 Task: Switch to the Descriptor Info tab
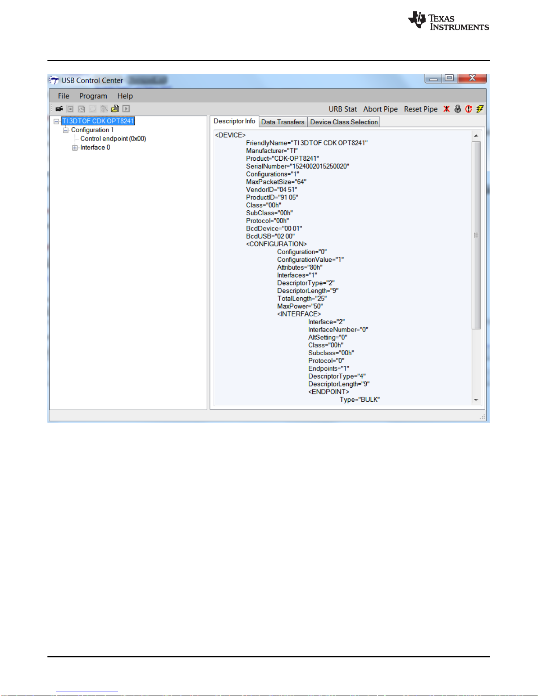tap(235, 121)
